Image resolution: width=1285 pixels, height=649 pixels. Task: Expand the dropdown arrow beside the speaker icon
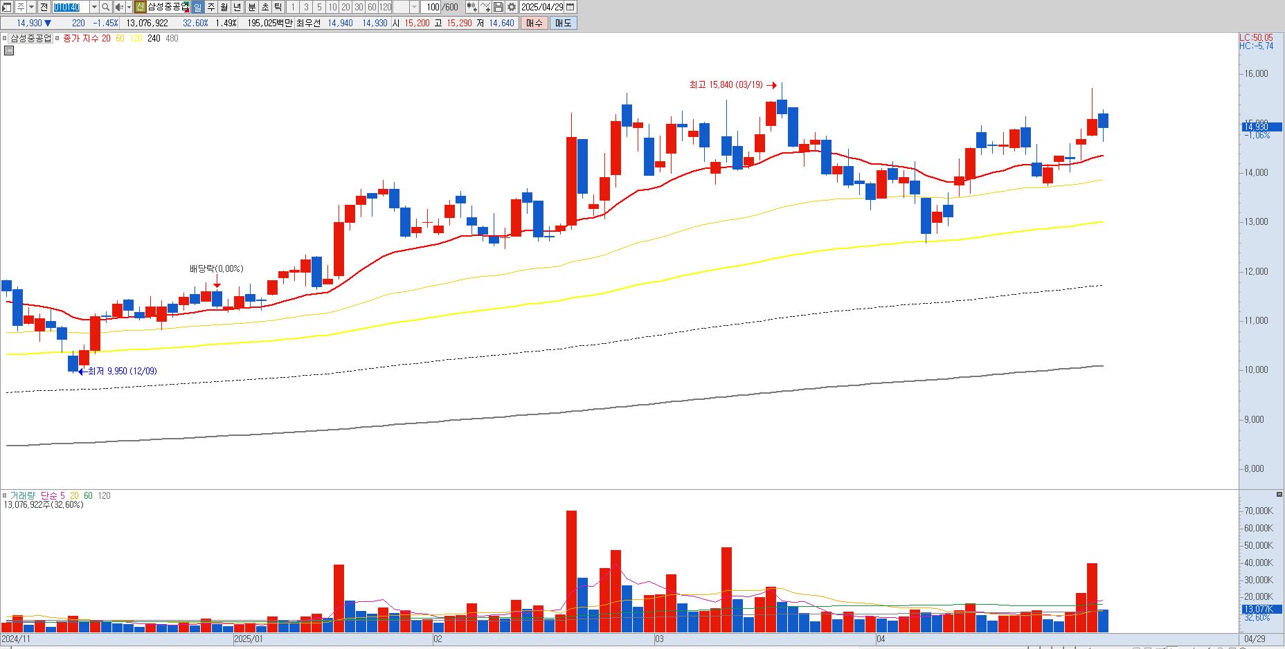(129, 7)
